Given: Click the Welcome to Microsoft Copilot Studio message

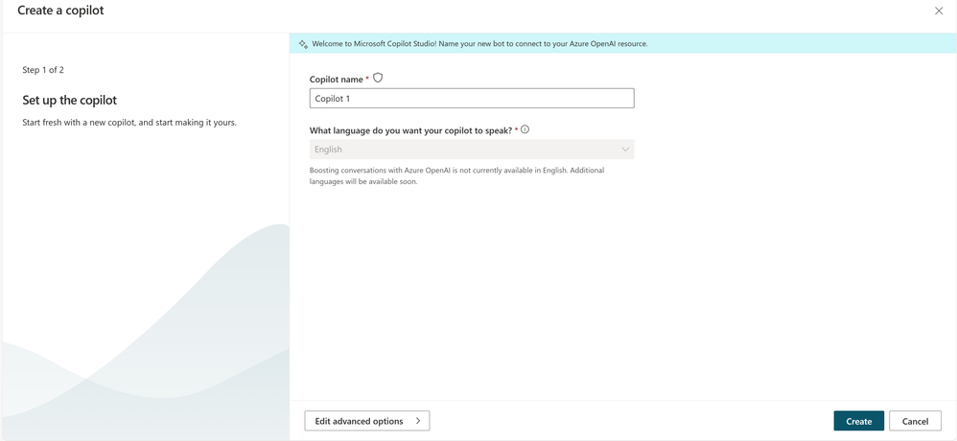Looking at the screenshot, I should [479, 44].
